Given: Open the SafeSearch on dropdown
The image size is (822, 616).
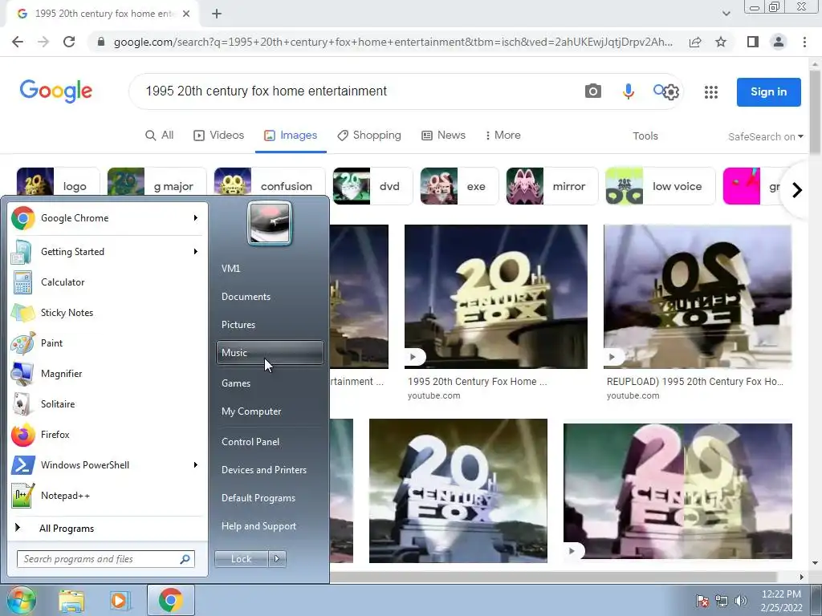Looking at the screenshot, I should click(765, 136).
